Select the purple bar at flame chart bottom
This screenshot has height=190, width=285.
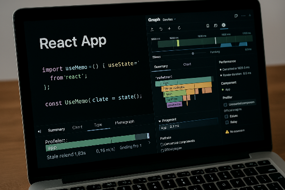click(x=174, y=104)
